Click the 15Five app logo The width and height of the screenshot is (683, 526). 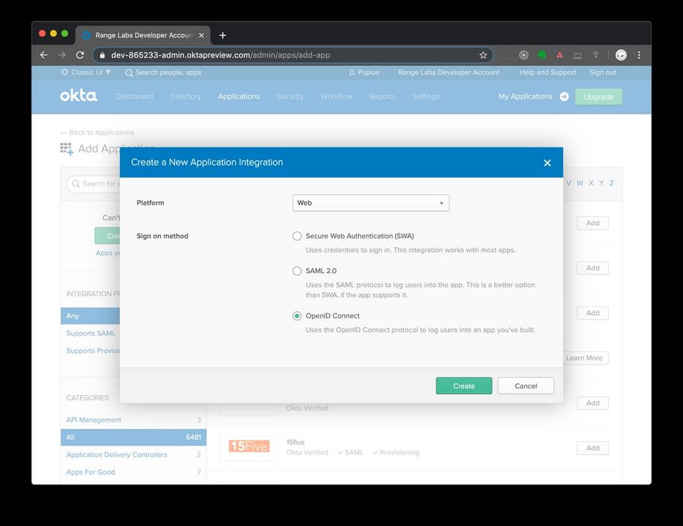pyautogui.click(x=249, y=446)
